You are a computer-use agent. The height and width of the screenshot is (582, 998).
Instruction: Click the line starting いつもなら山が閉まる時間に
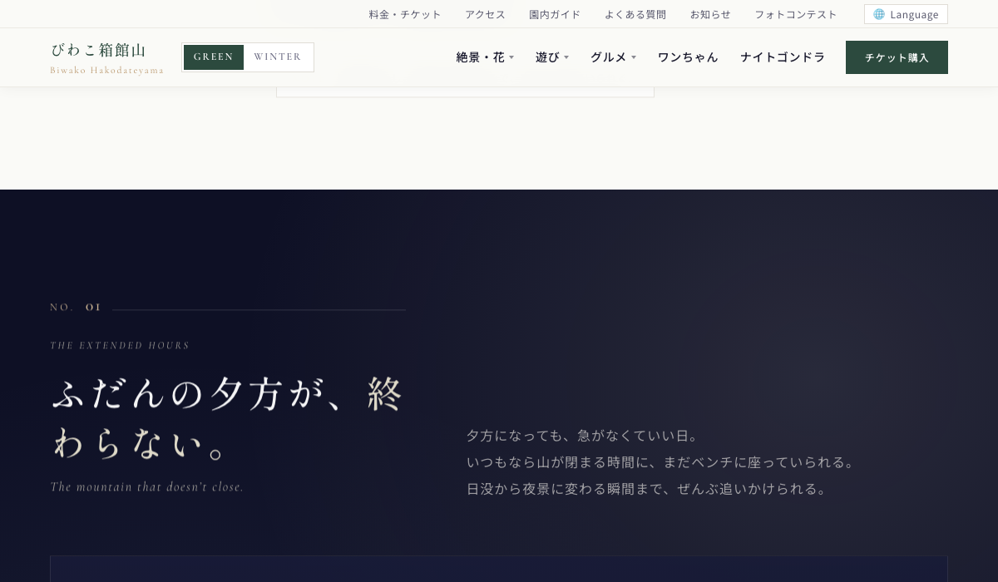[663, 462]
